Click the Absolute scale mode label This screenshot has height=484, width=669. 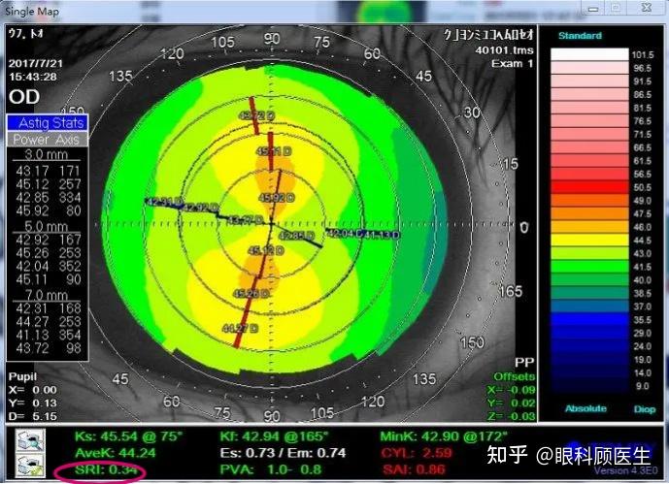585,408
